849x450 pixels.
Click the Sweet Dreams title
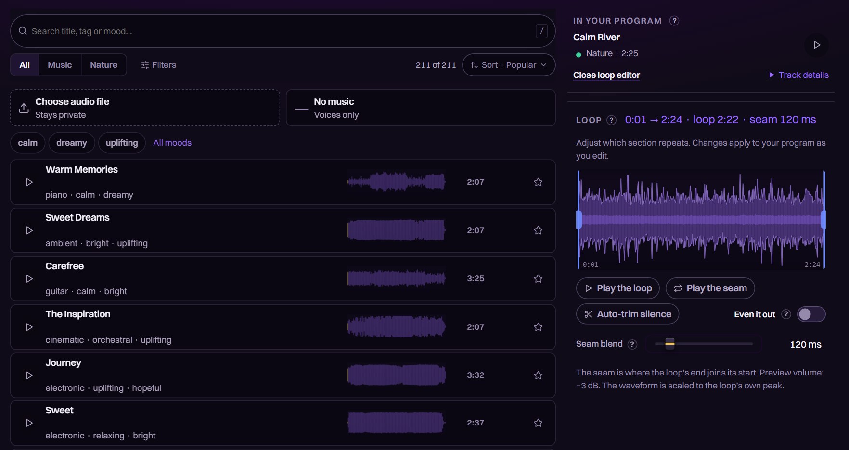(77, 218)
